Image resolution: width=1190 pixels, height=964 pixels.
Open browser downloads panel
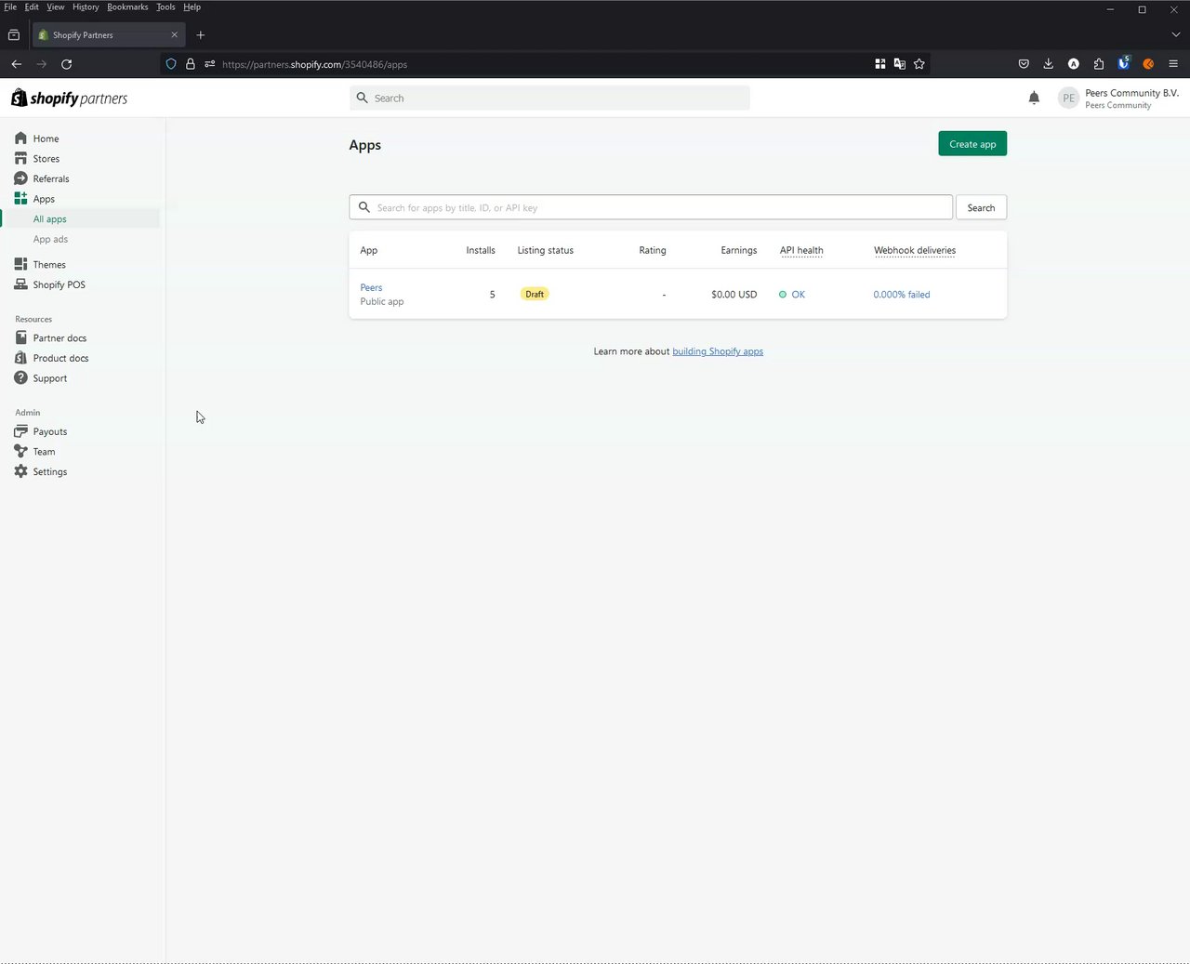point(1048,64)
